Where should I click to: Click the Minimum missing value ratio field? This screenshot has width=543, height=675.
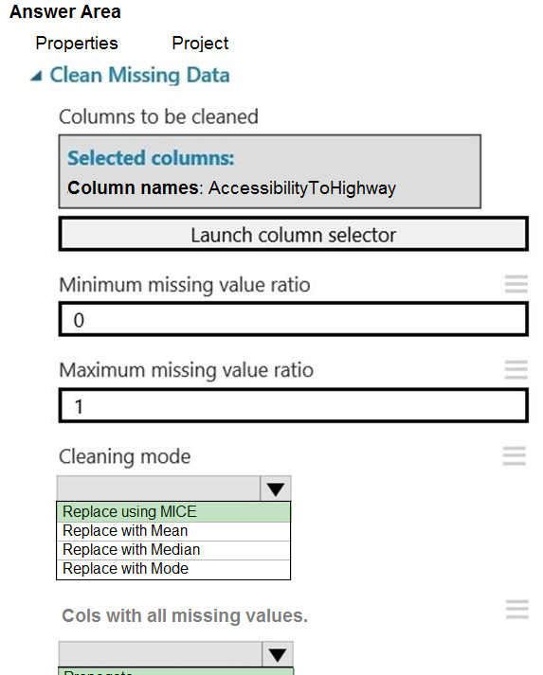(294, 319)
